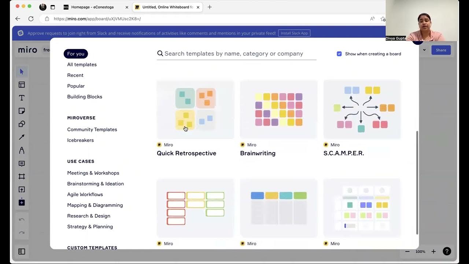The image size is (469, 264).
Task: Select the For you category
Action: [76, 54]
